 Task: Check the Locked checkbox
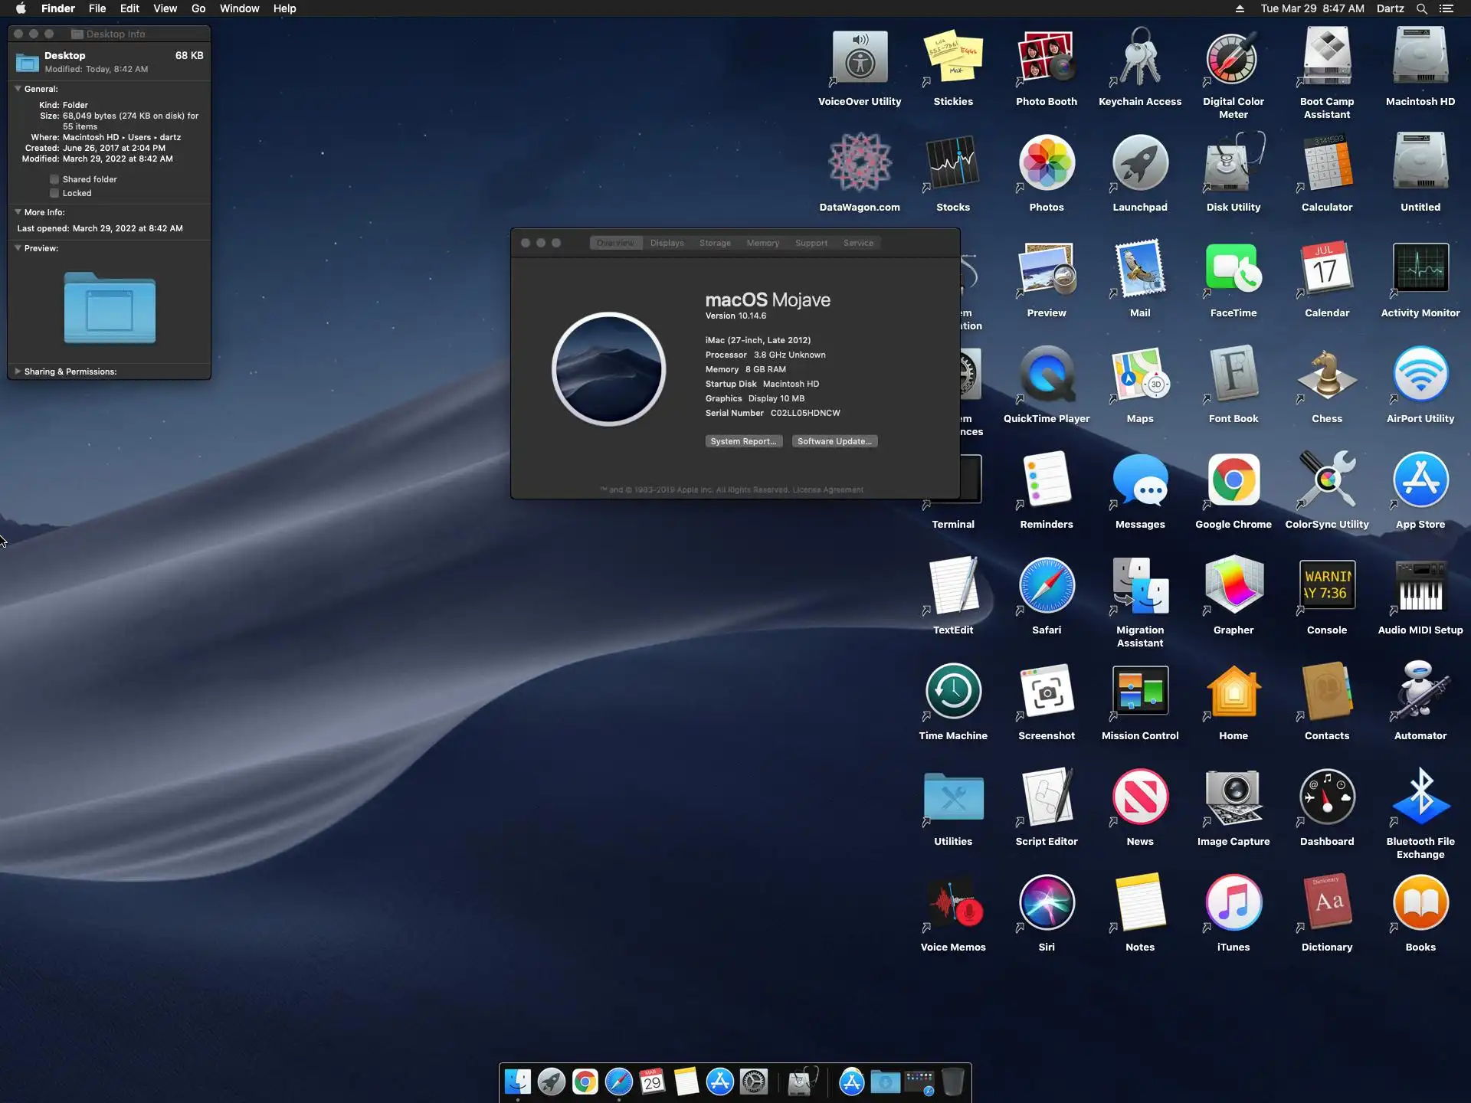click(x=54, y=193)
